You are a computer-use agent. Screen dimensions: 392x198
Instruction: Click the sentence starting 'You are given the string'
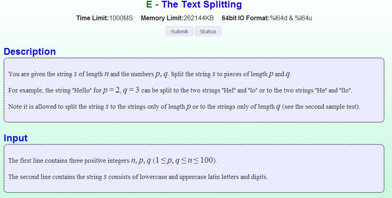[150, 74]
